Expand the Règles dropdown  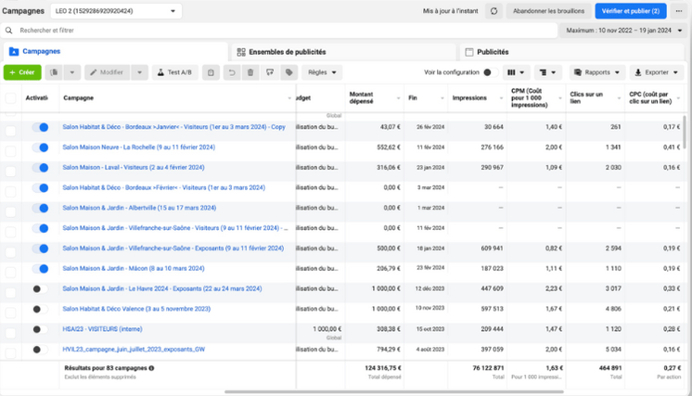click(322, 72)
